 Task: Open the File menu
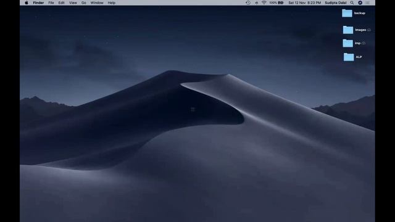[51, 2]
